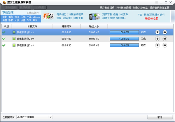The height and width of the screenshot is (122, 175).
Task: Click the 100% progress bar of 微电影片段1.avi
Action: click(x=124, y=32)
